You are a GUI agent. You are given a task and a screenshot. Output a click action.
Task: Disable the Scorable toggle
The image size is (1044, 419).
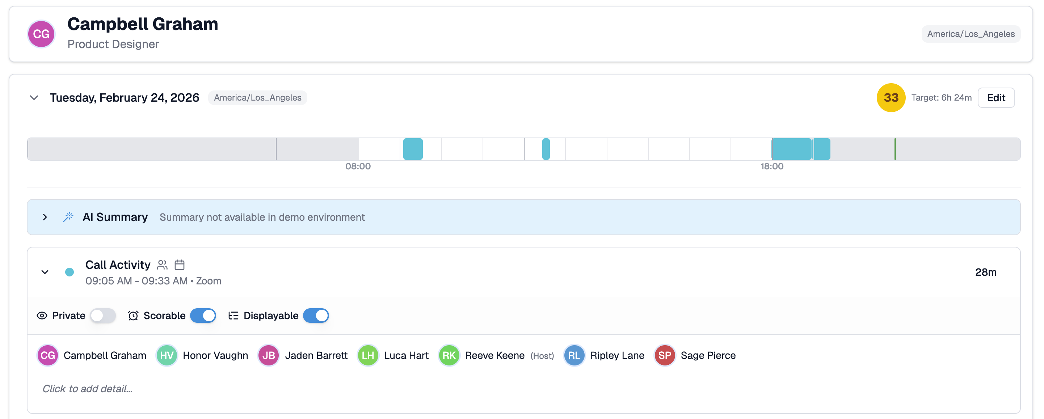click(203, 316)
